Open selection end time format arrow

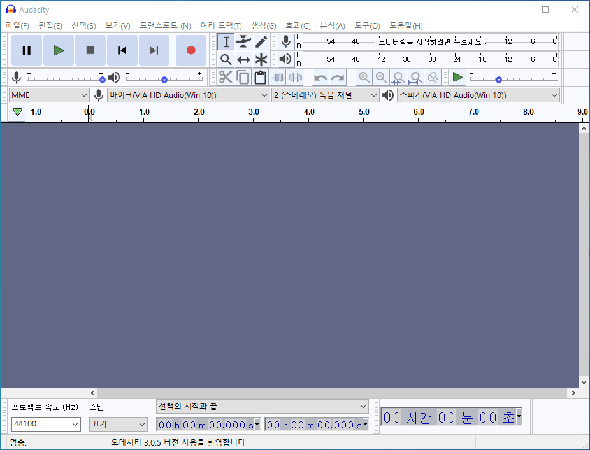click(365, 424)
